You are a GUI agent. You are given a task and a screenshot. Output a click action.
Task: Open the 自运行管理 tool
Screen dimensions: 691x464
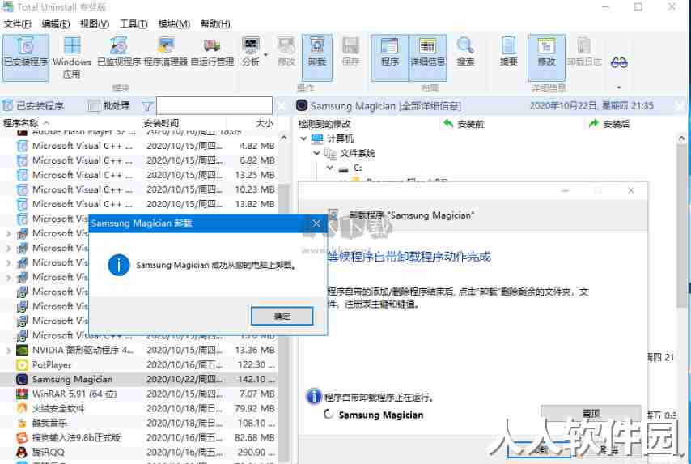(212, 52)
